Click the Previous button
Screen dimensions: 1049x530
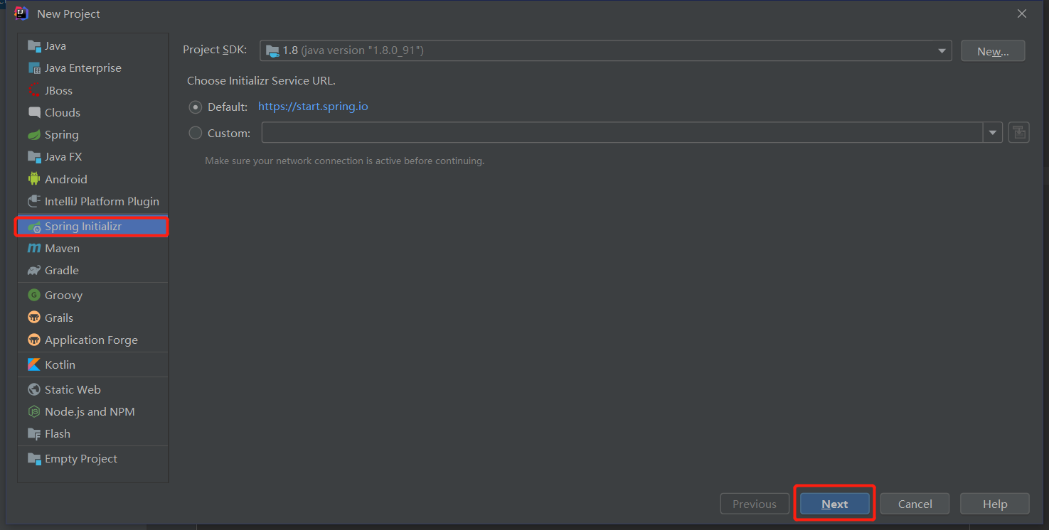[755, 504]
